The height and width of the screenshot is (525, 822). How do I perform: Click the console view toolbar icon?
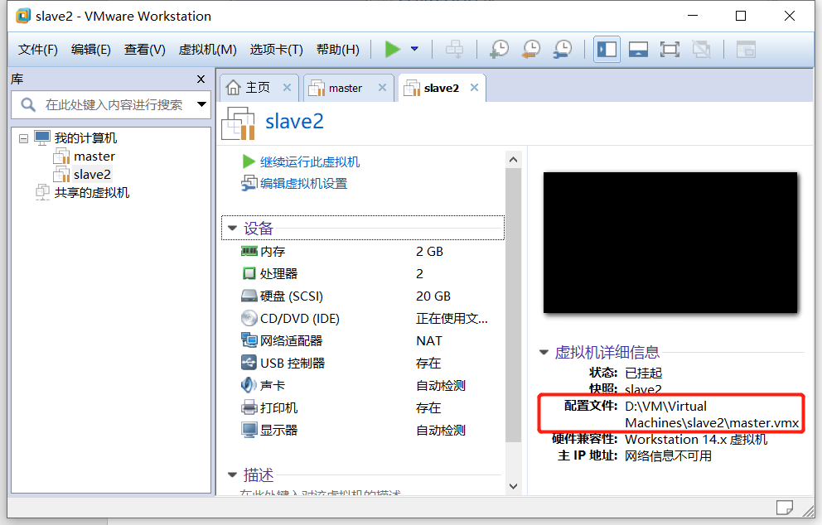[746, 50]
